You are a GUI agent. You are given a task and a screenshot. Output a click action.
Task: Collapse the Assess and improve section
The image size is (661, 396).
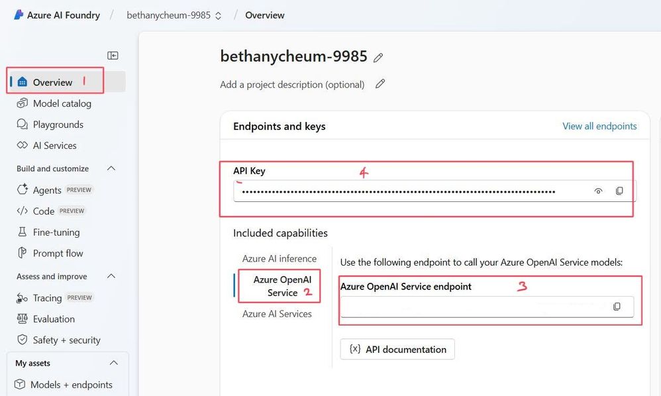pyautogui.click(x=111, y=276)
